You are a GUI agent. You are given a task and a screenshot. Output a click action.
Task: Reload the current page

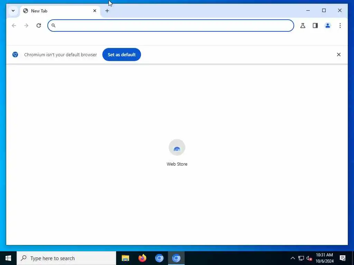coord(39,26)
